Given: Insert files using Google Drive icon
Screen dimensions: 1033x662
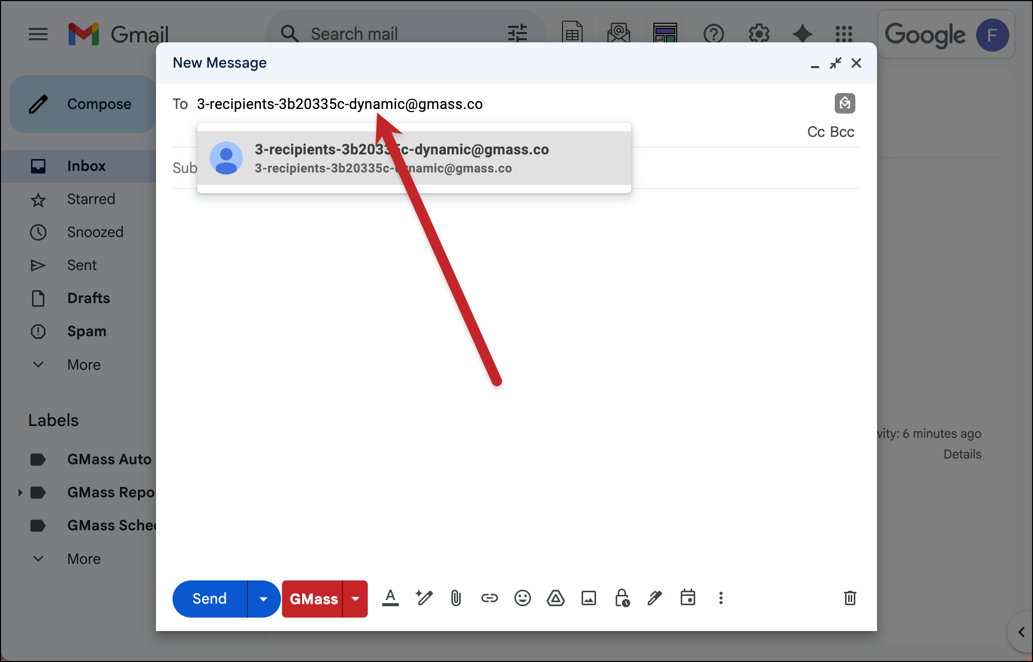Looking at the screenshot, I should point(555,598).
